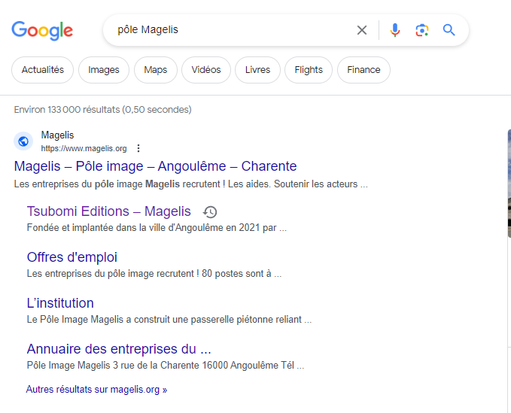
Task: Click the https://www.magelis.org URL text
Action: 84,148
